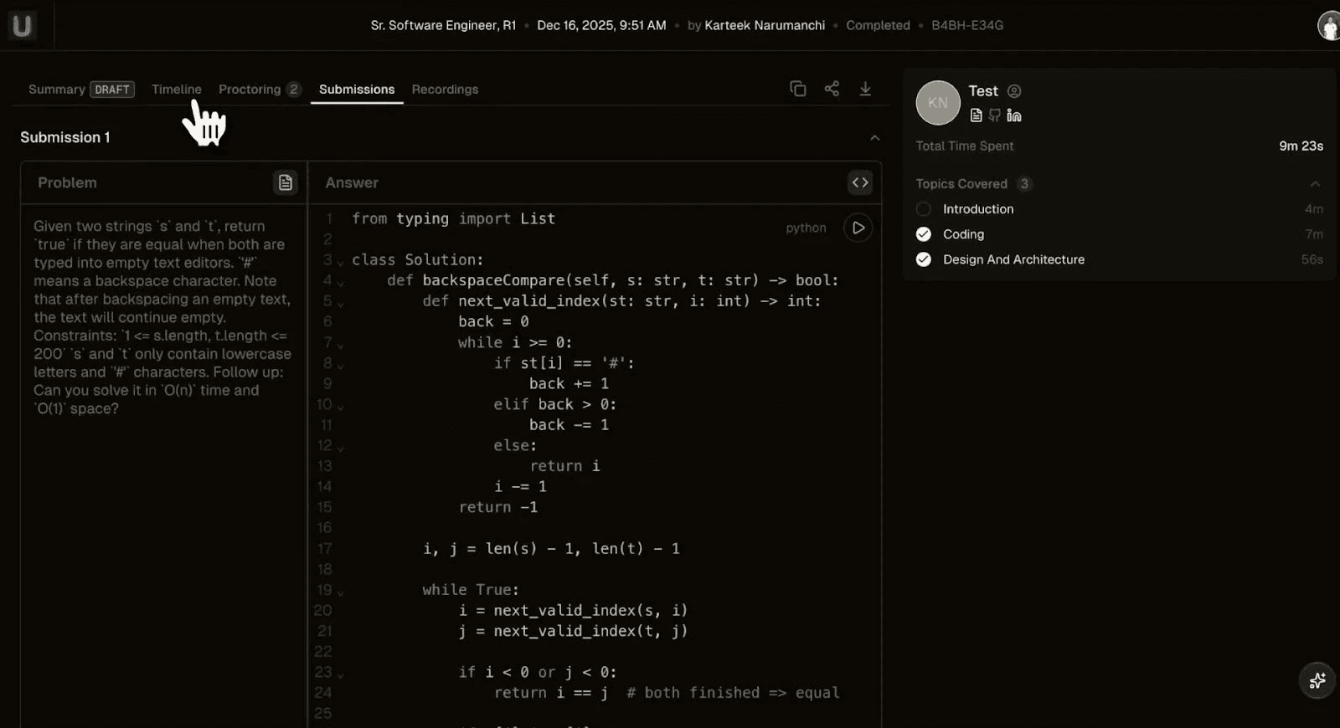
Task: Collapse the Topics Covered list chevron
Action: (1315, 184)
